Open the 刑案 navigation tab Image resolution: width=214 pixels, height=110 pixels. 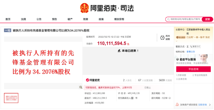[86, 19]
